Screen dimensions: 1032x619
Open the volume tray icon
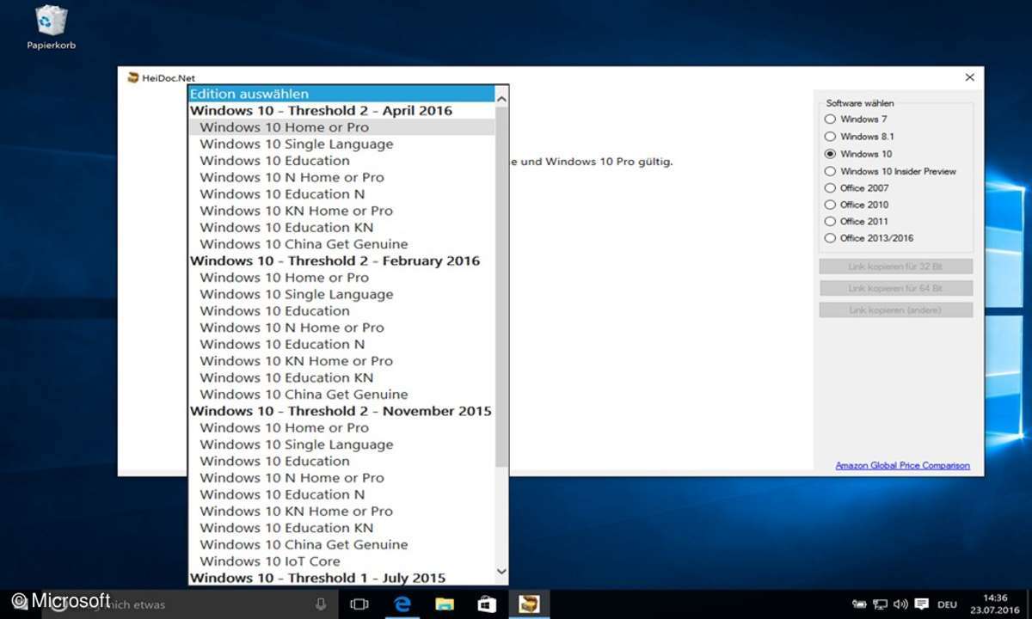[x=900, y=604]
